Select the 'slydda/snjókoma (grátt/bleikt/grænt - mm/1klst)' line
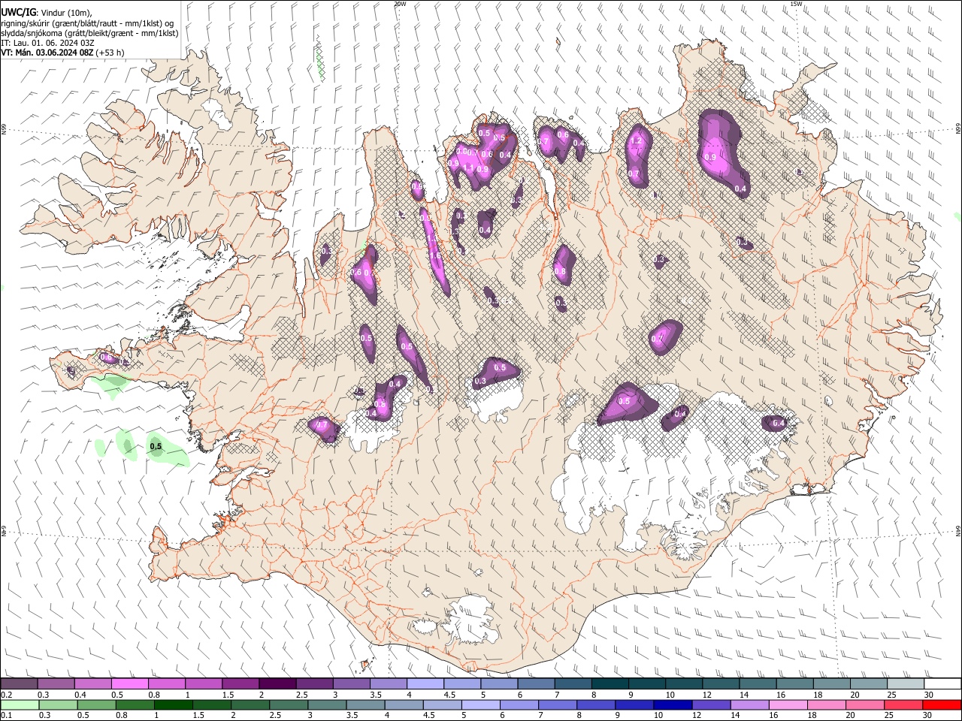The image size is (962, 721). click(x=89, y=33)
